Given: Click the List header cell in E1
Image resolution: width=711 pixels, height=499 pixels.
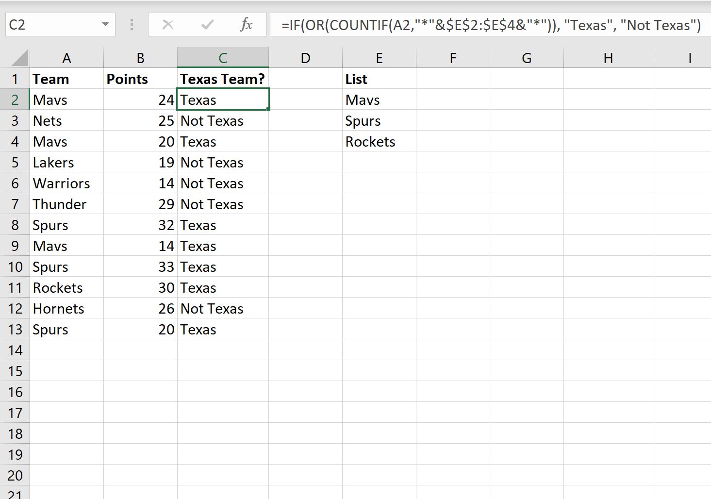Looking at the screenshot, I should point(379,79).
